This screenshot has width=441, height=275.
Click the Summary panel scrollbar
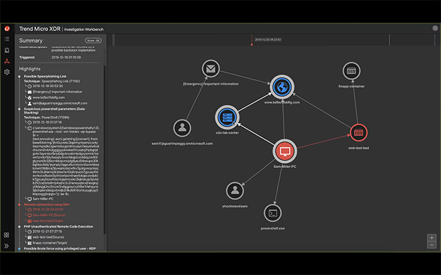[104, 150]
